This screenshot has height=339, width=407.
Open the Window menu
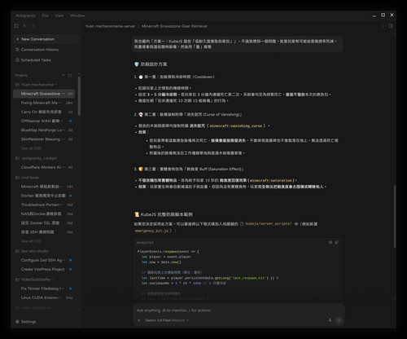pyautogui.click(x=77, y=15)
